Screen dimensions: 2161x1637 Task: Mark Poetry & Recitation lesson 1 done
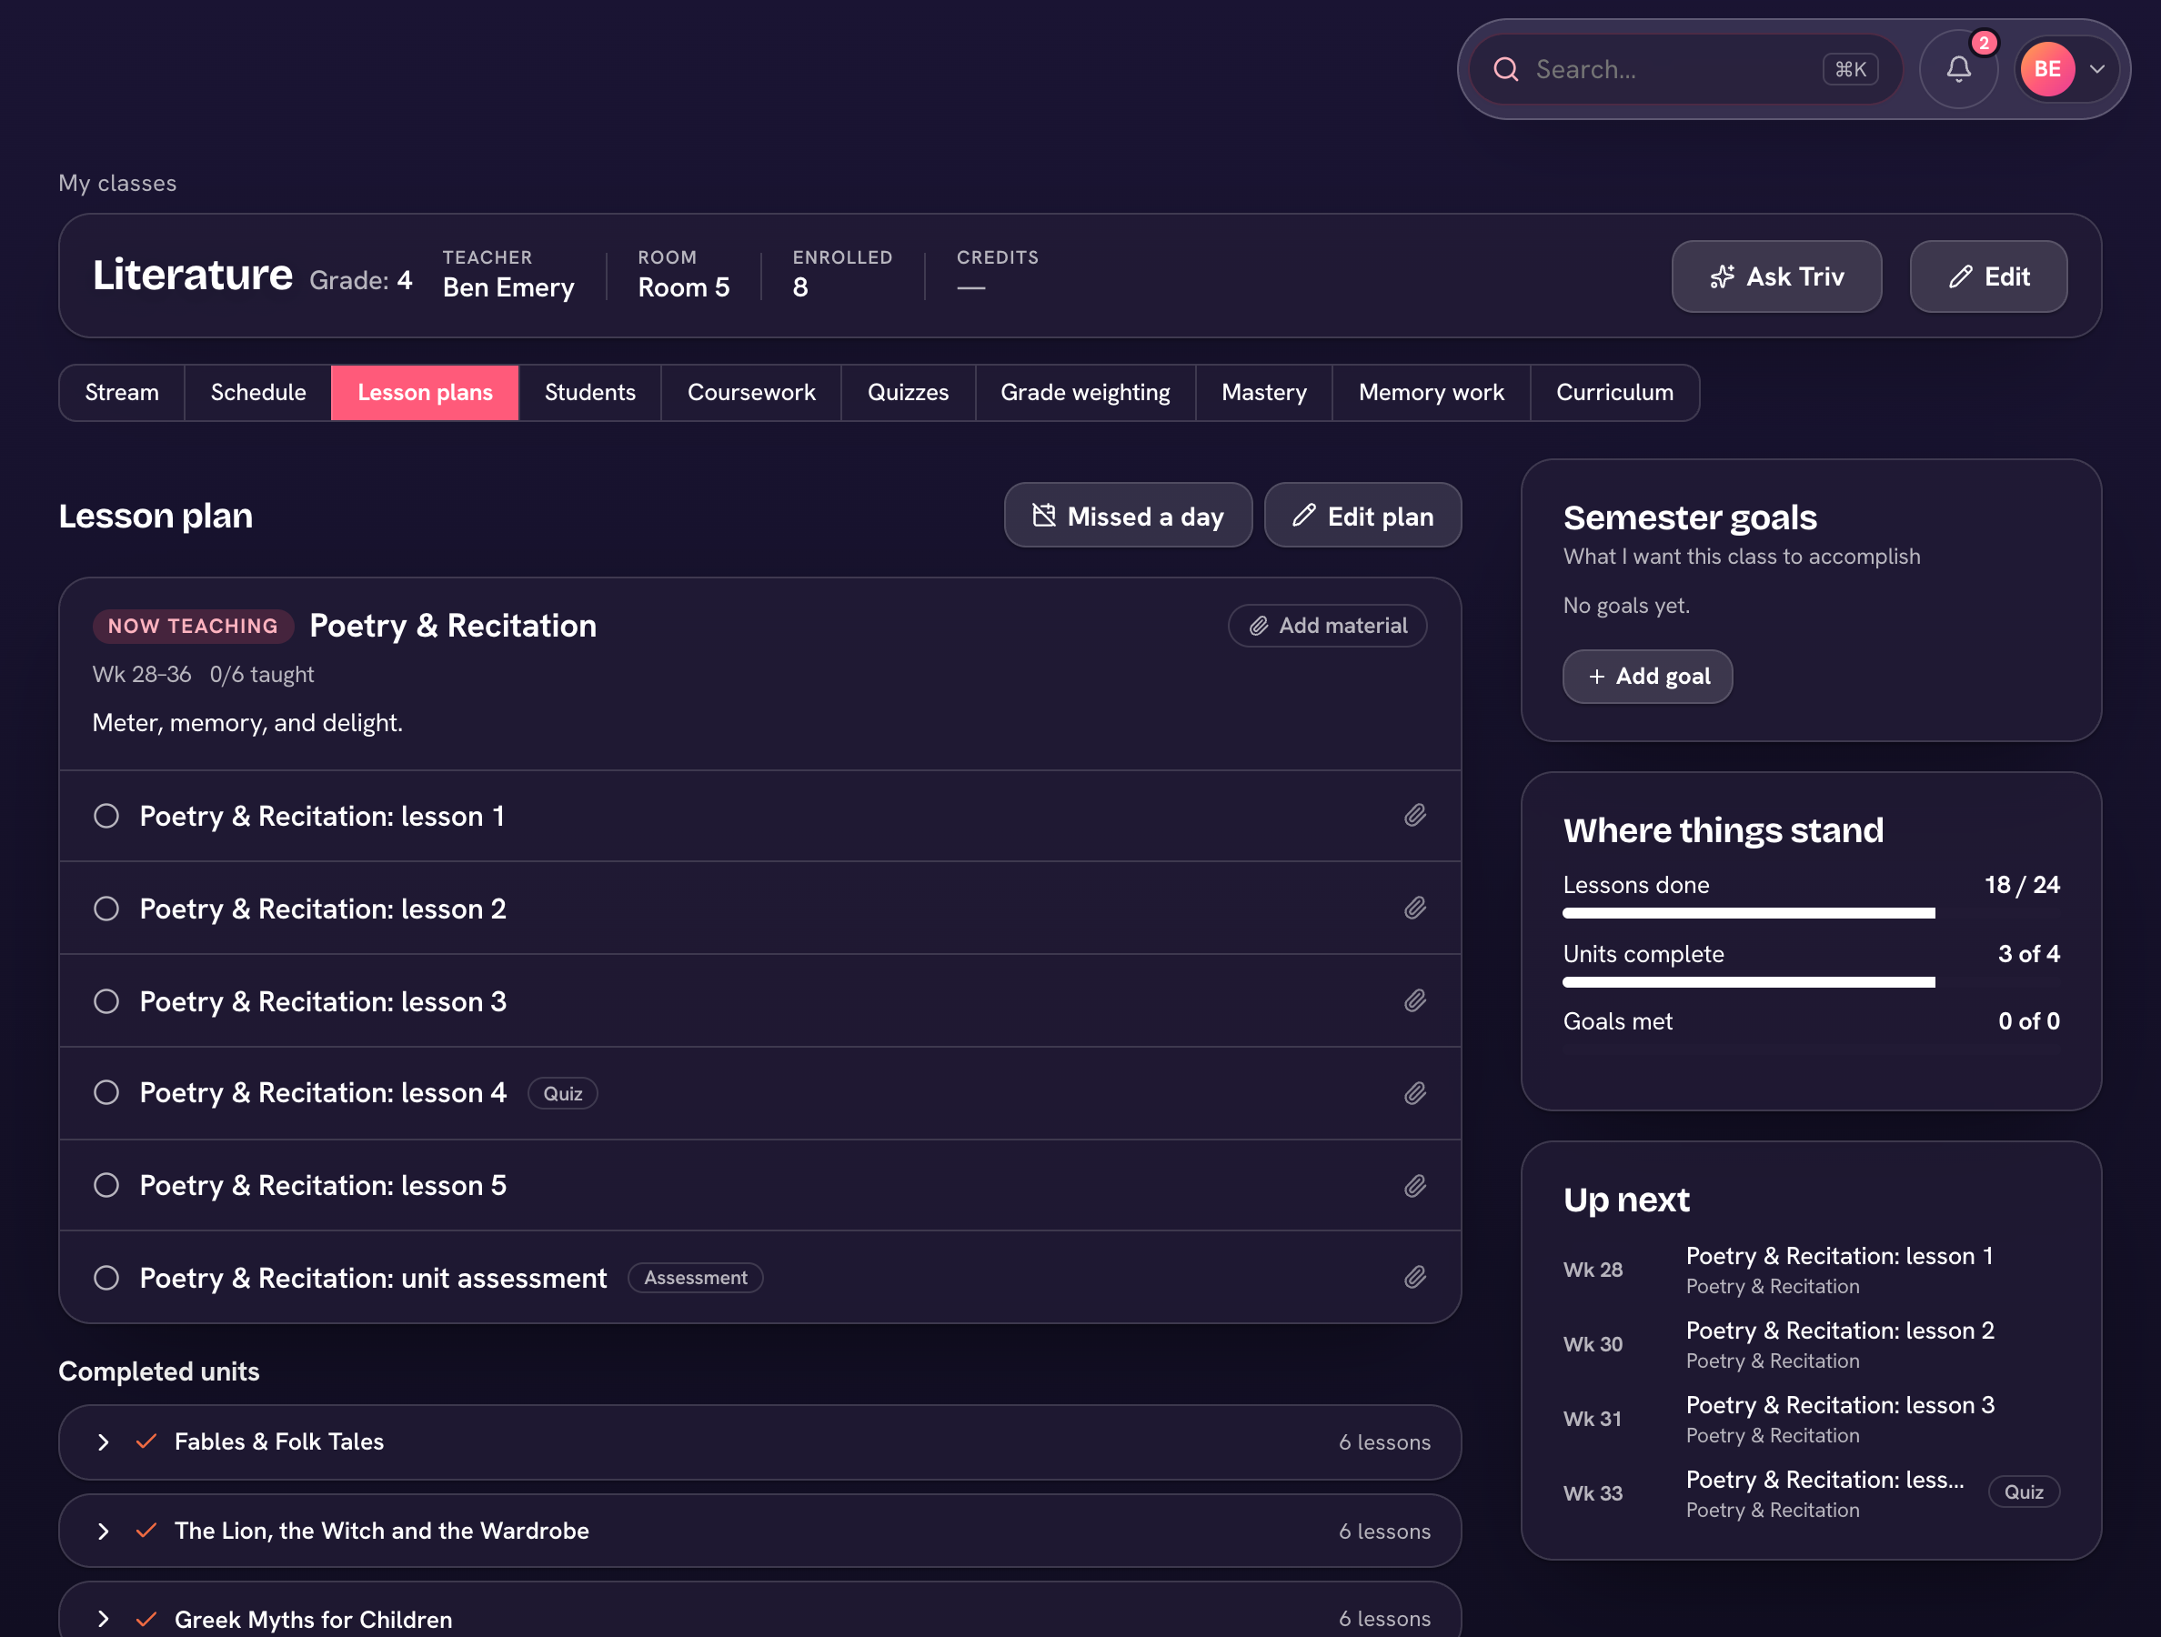click(x=106, y=816)
